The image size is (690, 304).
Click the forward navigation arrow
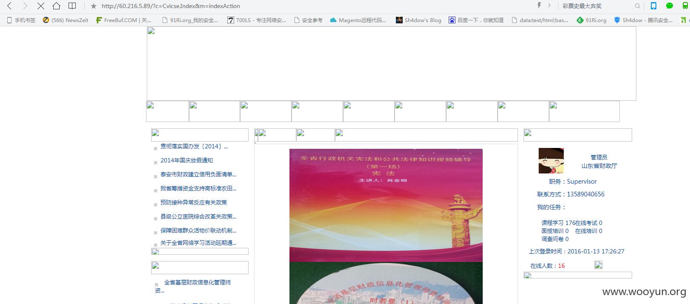[25, 6]
